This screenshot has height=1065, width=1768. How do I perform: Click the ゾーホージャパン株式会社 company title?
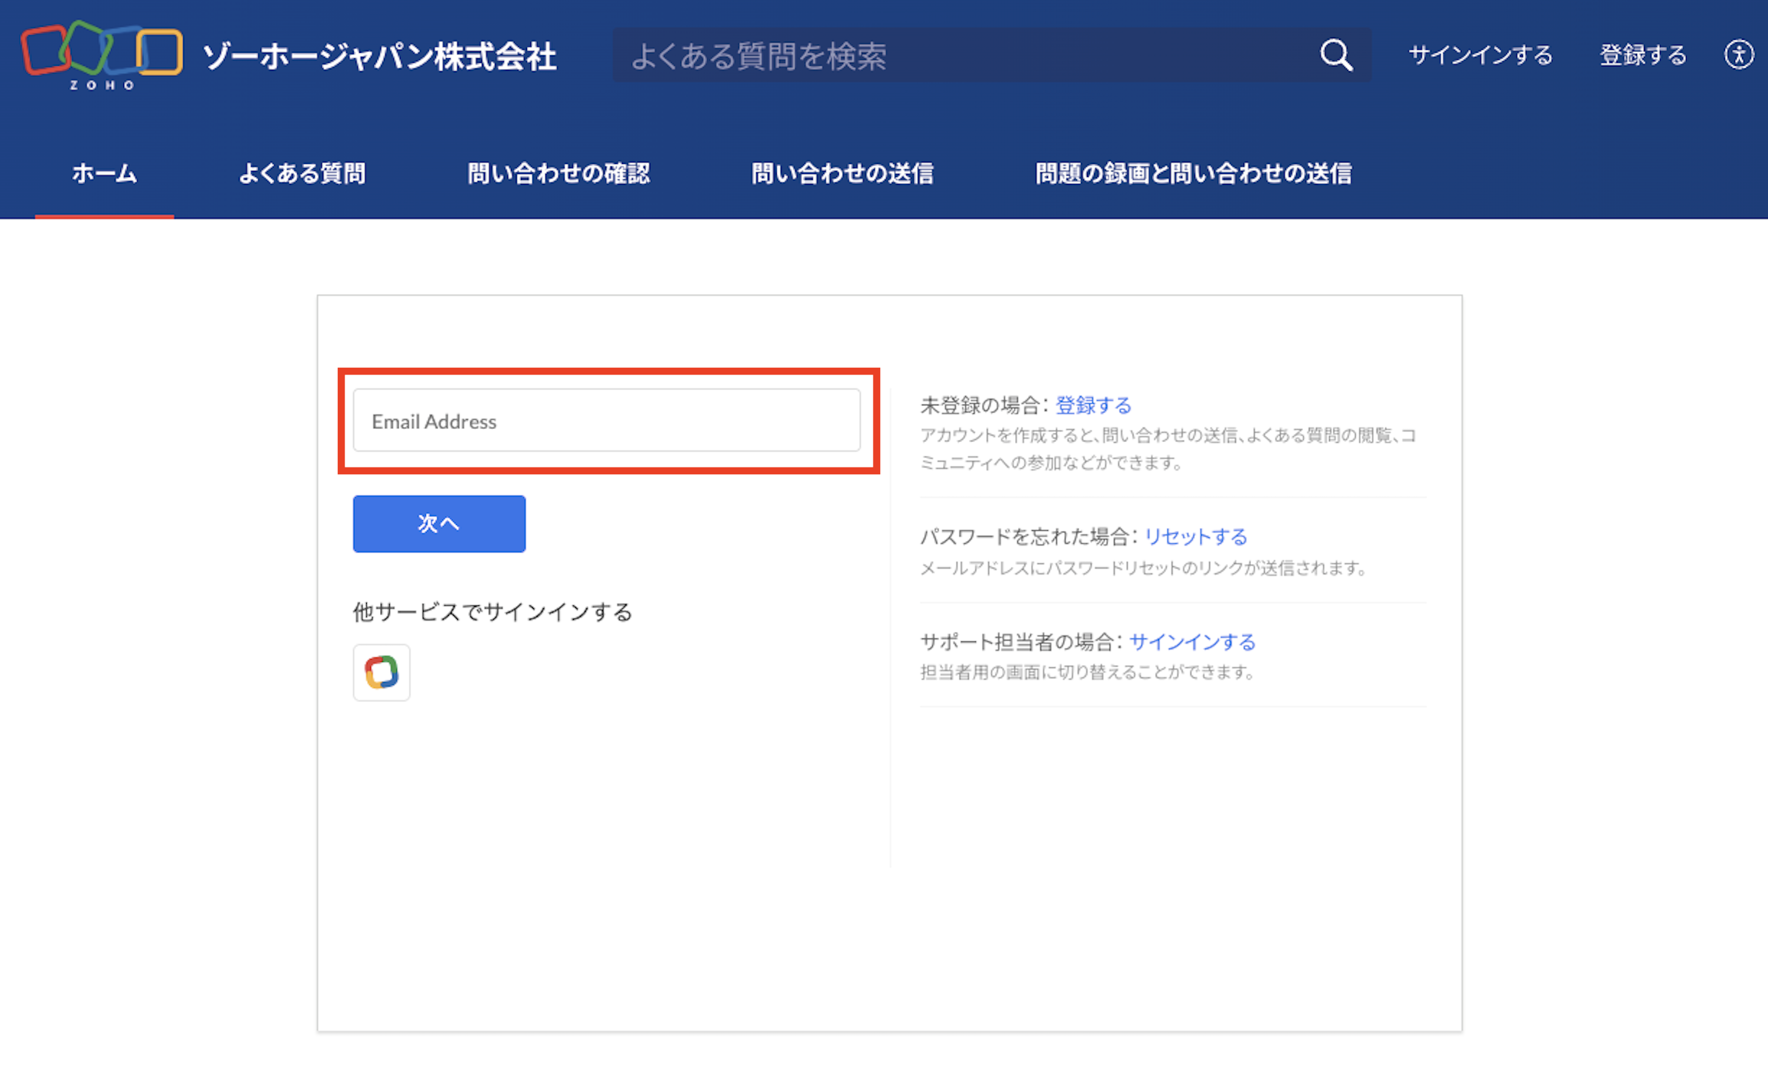tap(380, 57)
